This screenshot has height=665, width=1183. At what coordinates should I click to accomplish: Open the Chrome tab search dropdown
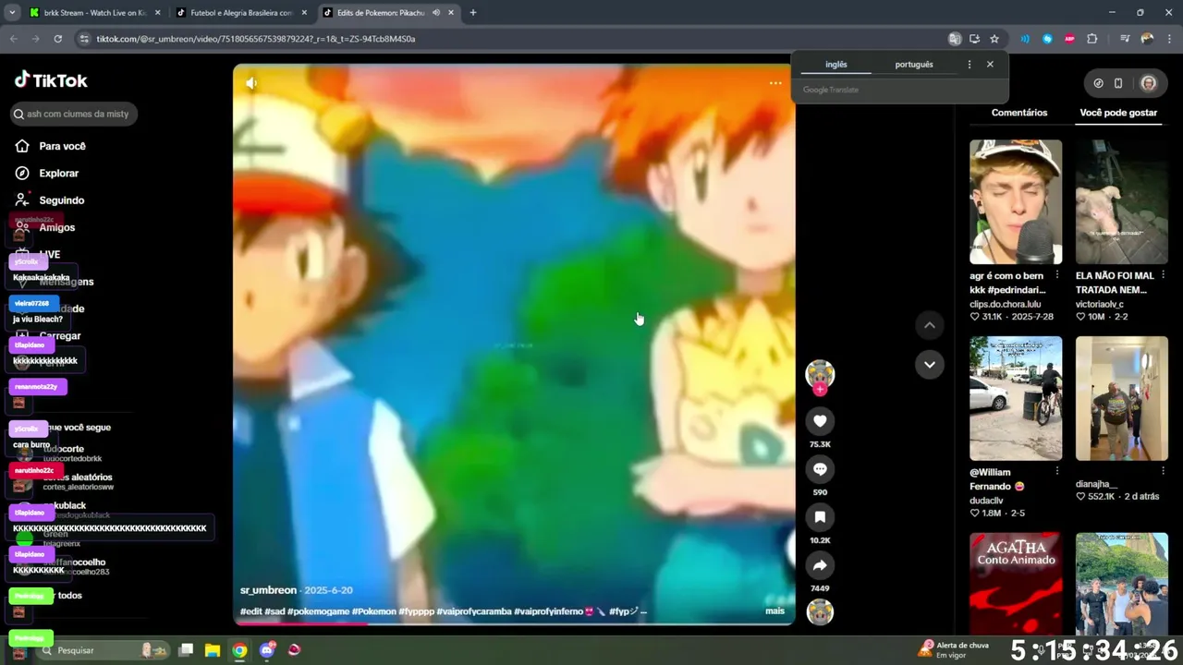12,13
